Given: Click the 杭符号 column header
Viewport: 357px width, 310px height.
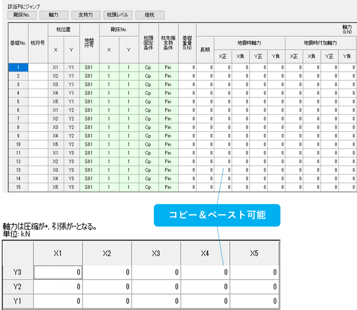Looking at the screenshot, I should [x=38, y=43].
